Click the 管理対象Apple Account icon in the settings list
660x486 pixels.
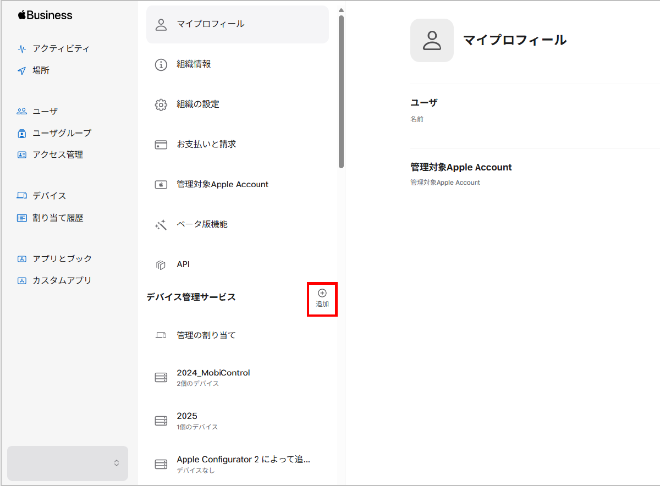161,185
